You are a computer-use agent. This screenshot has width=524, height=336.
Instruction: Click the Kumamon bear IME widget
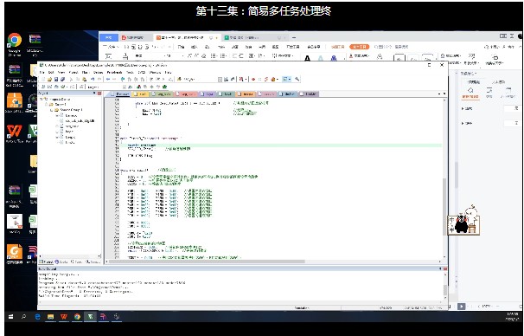[x=463, y=219]
